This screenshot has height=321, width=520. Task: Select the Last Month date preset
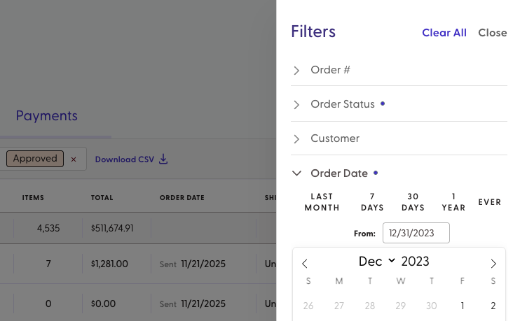322,202
